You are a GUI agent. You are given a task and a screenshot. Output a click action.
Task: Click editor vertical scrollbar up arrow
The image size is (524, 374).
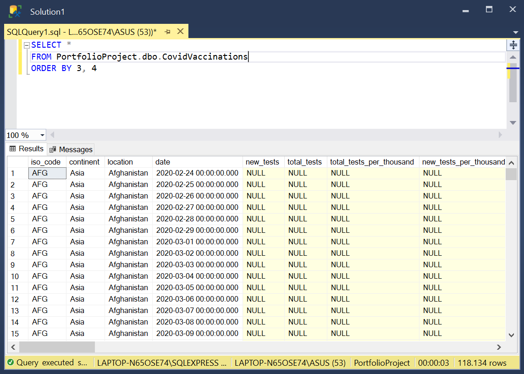pyautogui.click(x=513, y=57)
